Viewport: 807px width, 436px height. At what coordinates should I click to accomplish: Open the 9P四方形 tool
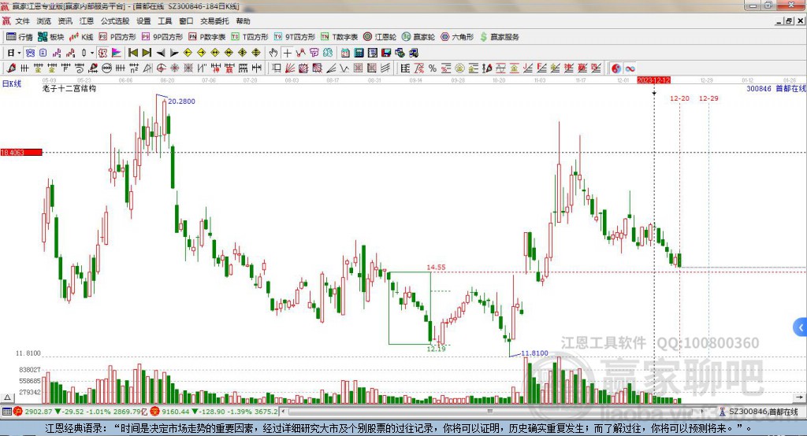pyautogui.click(x=162, y=37)
